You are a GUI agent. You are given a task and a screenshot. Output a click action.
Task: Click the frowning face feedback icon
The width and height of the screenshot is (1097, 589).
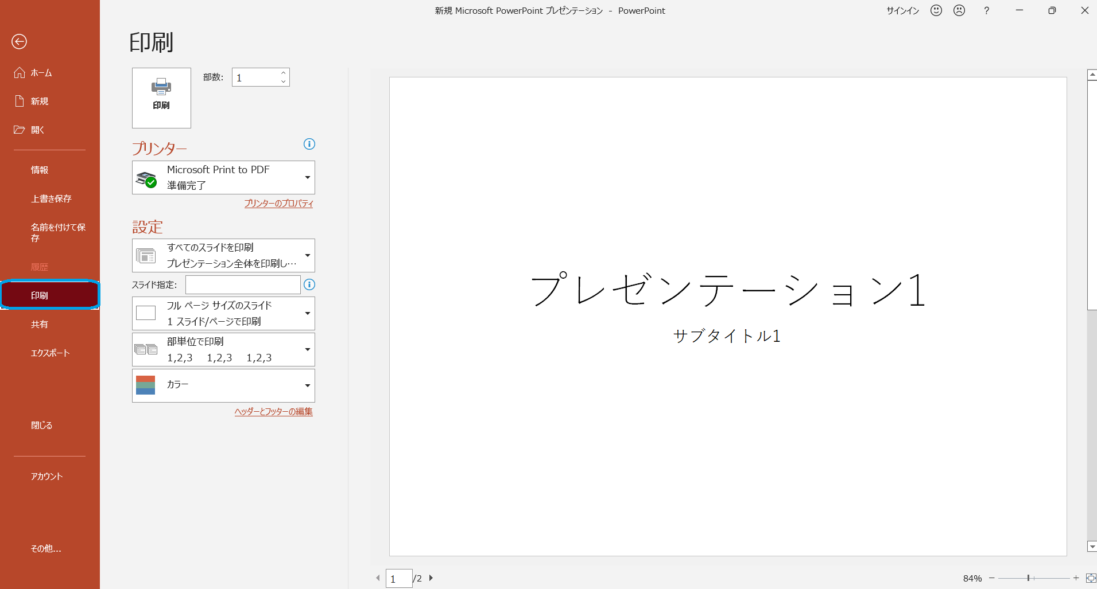click(959, 10)
